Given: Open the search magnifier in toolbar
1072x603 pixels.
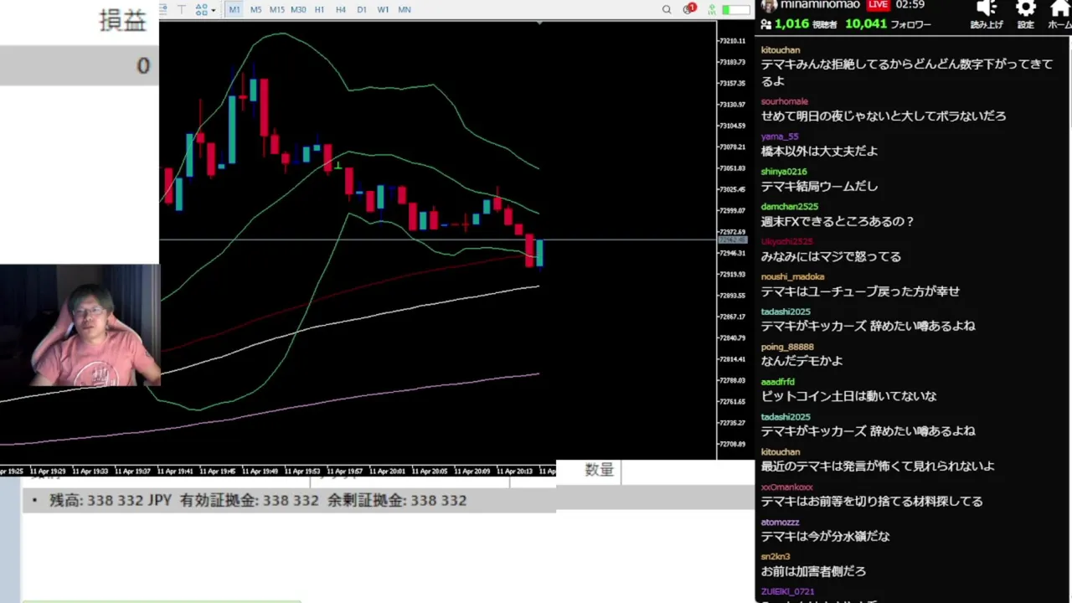Looking at the screenshot, I should (667, 9).
